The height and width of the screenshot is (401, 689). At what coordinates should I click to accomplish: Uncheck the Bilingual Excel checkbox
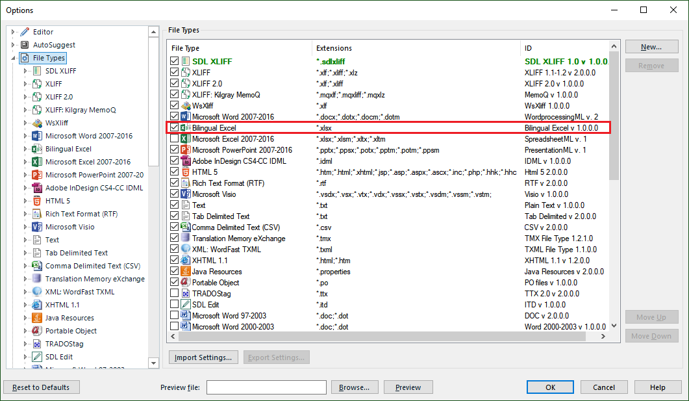pyautogui.click(x=175, y=127)
